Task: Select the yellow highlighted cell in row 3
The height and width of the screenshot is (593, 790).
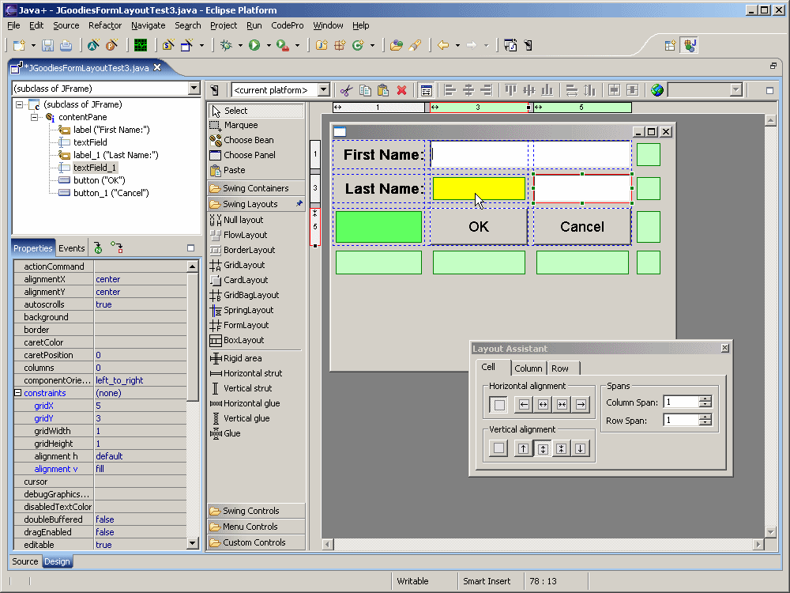Action: [x=479, y=188]
